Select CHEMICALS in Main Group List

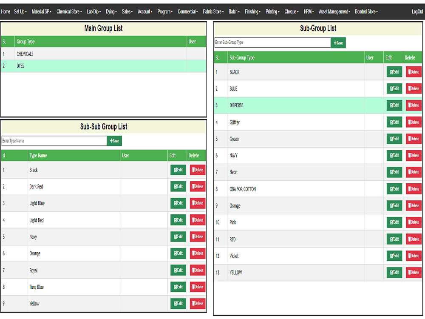pos(104,54)
